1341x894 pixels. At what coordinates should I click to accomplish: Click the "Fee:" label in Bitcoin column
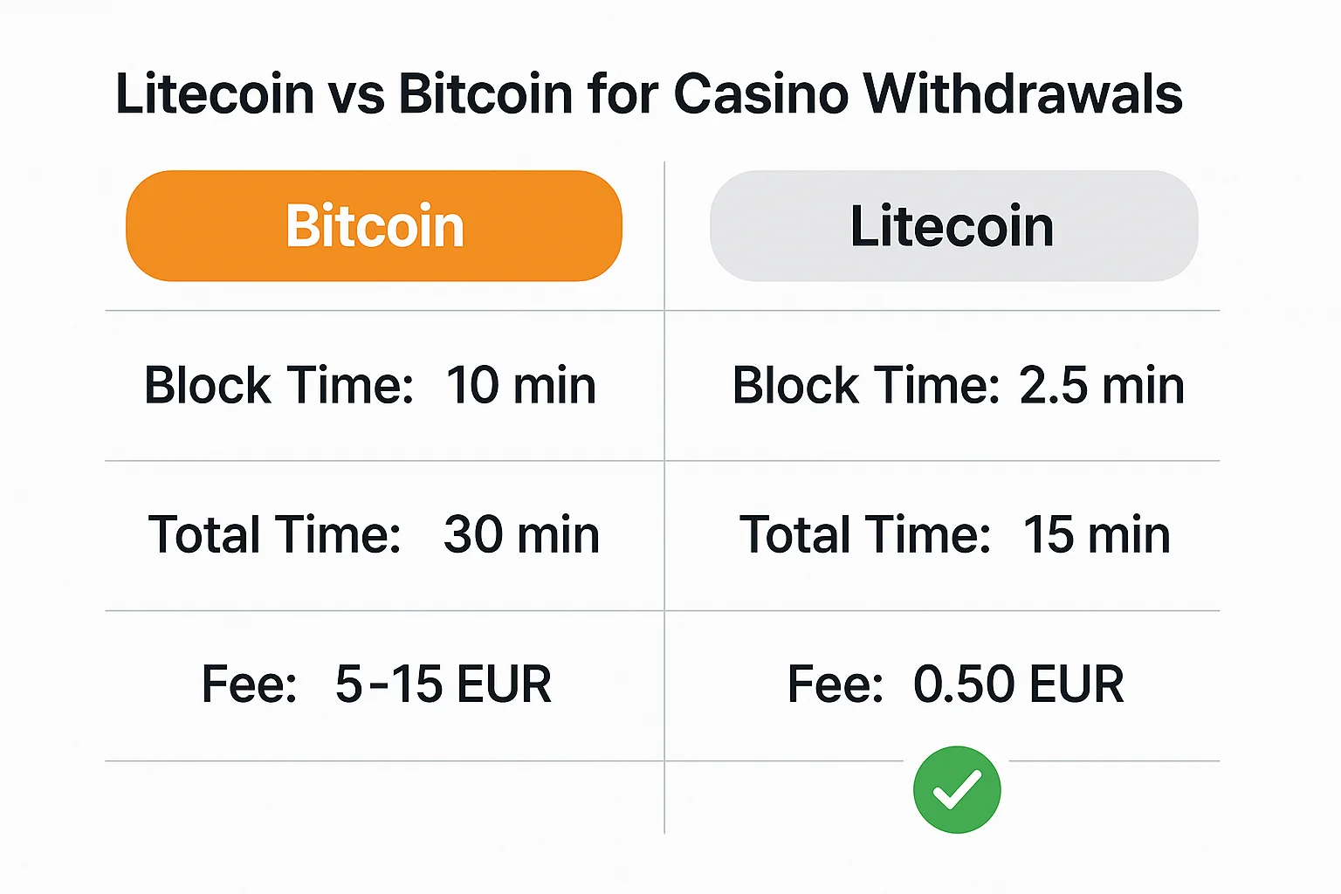coord(250,684)
